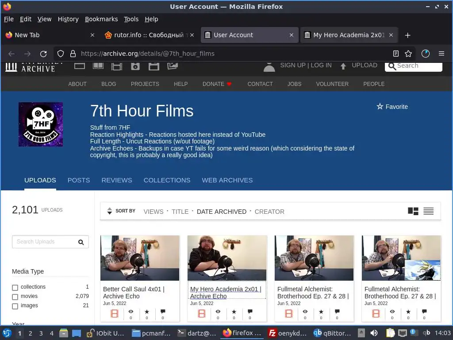
Task: Click the LOG IN link
Action: [x=321, y=66]
